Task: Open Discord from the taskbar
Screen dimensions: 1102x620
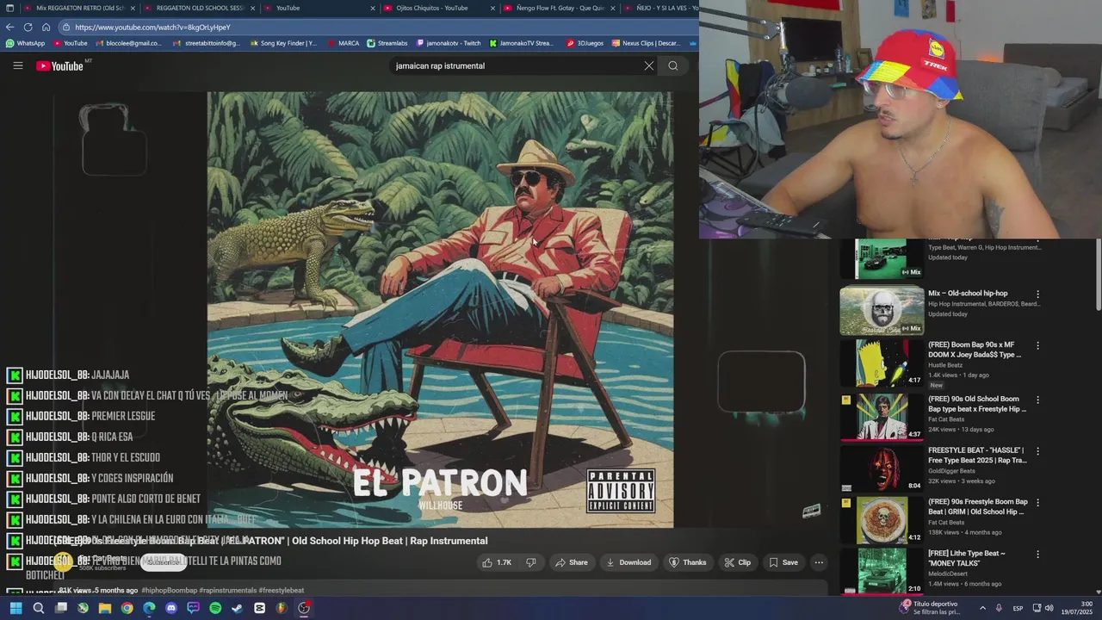Action: pos(171,608)
